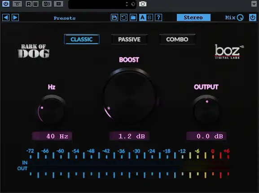Click the -6 meter scale mark
This screenshot has width=259, height=193.
pyautogui.click(x=197, y=151)
